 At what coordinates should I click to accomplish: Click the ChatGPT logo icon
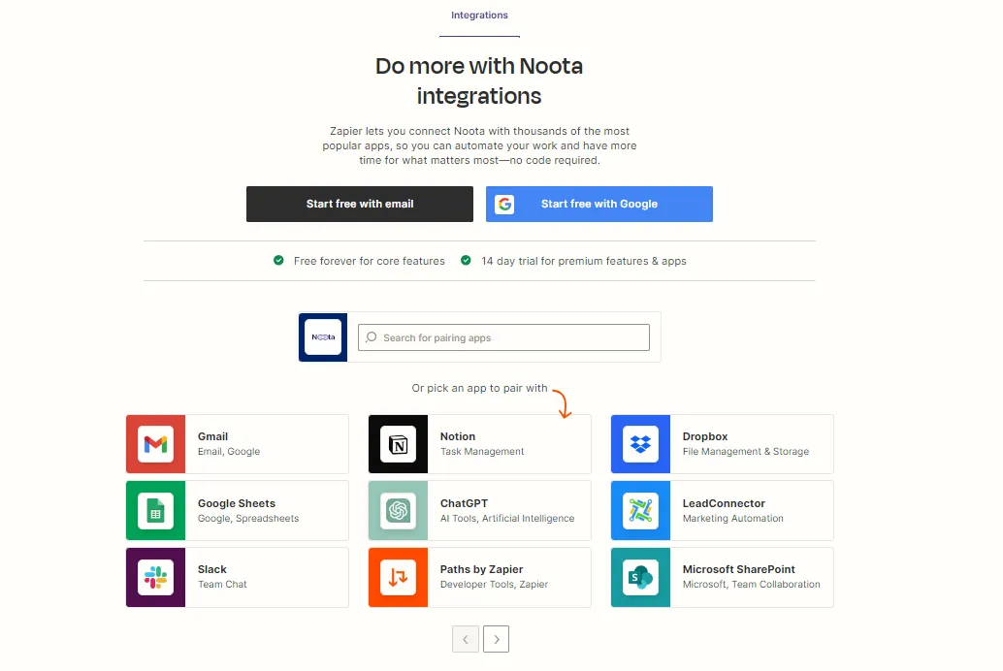point(398,511)
